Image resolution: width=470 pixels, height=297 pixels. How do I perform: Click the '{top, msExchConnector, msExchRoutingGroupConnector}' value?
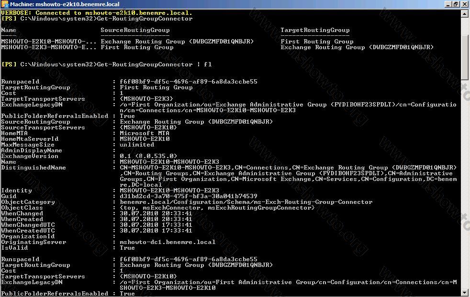217,208
